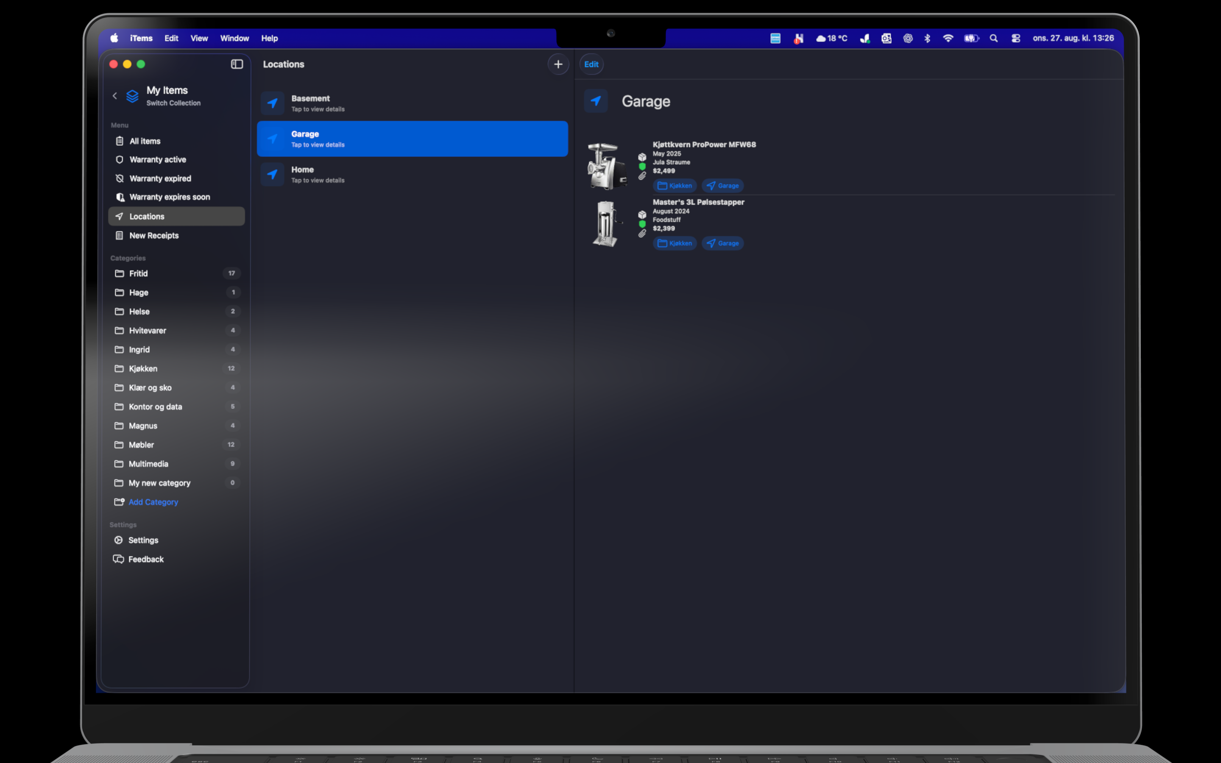Open the Møbler category
The width and height of the screenshot is (1221, 763).
tap(176, 445)
